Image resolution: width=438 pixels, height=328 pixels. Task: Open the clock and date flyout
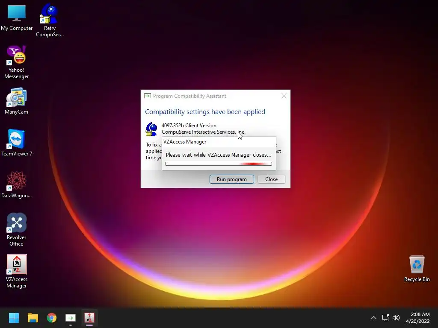[417, 318]
